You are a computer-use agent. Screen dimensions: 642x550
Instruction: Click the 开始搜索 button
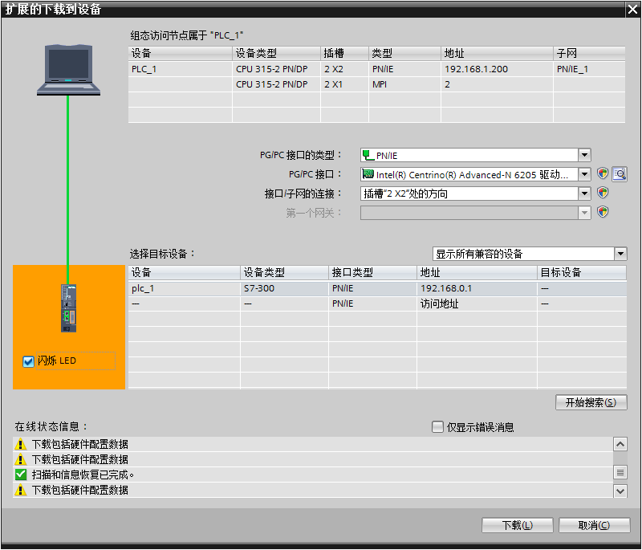(x=591, y=402)
